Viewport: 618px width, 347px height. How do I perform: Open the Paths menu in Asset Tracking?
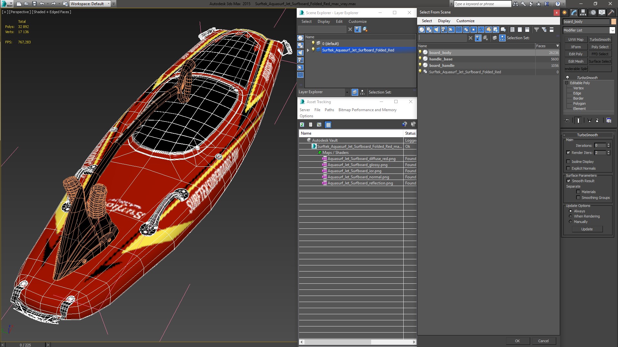(x=329, y=110)
